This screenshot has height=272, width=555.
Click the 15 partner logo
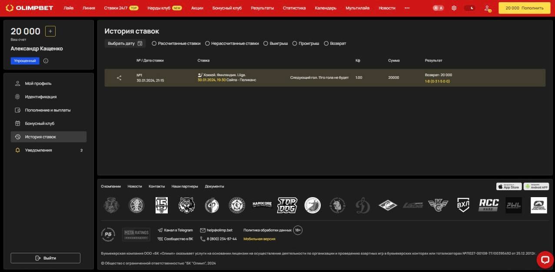click(x=162, y=205)
